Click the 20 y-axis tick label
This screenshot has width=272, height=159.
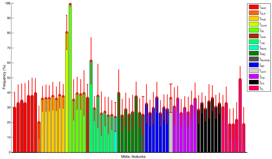(x=9, y=122)
